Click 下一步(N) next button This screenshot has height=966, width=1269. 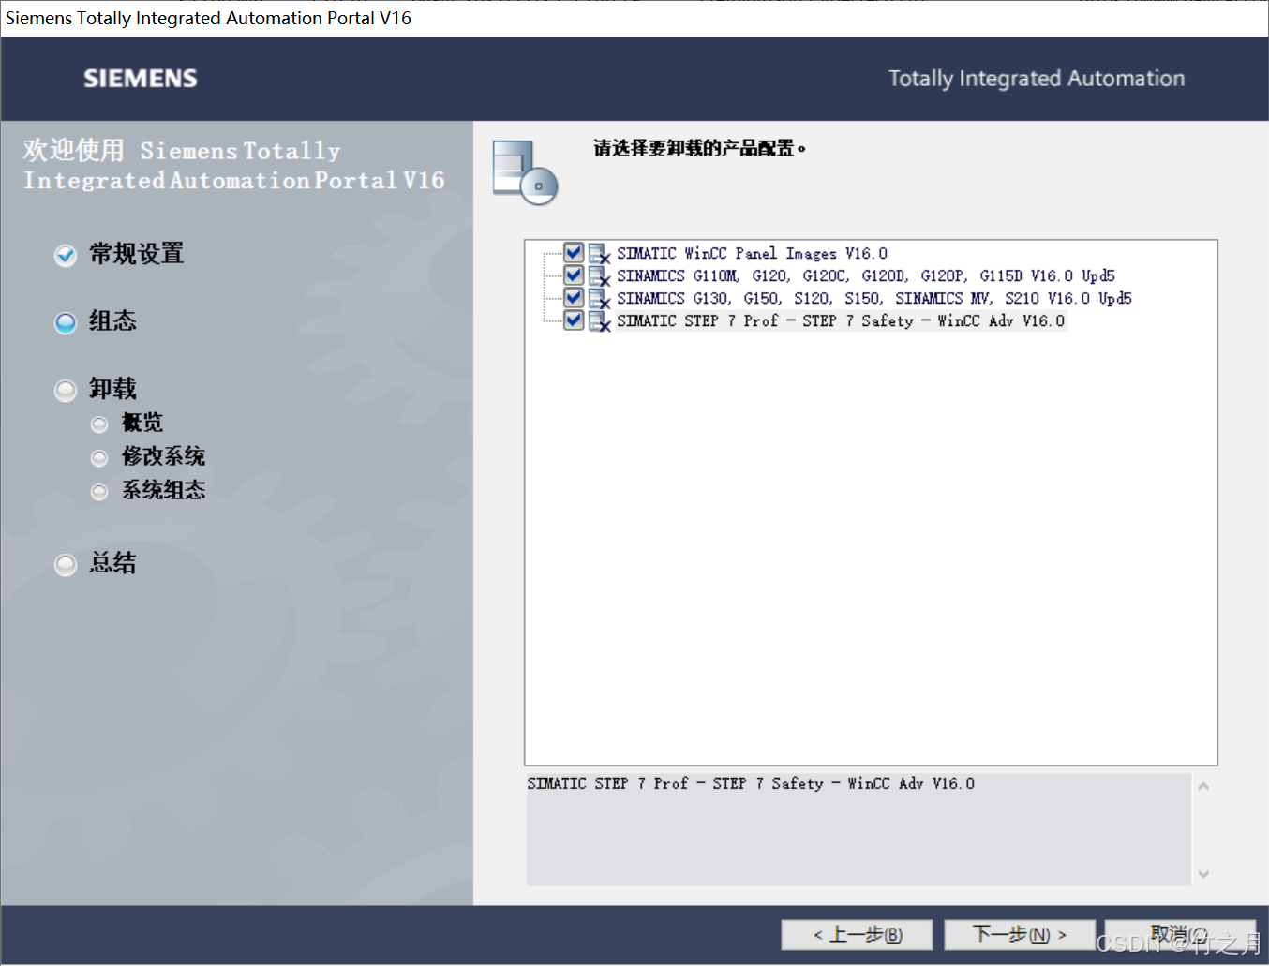[1020, 934]
